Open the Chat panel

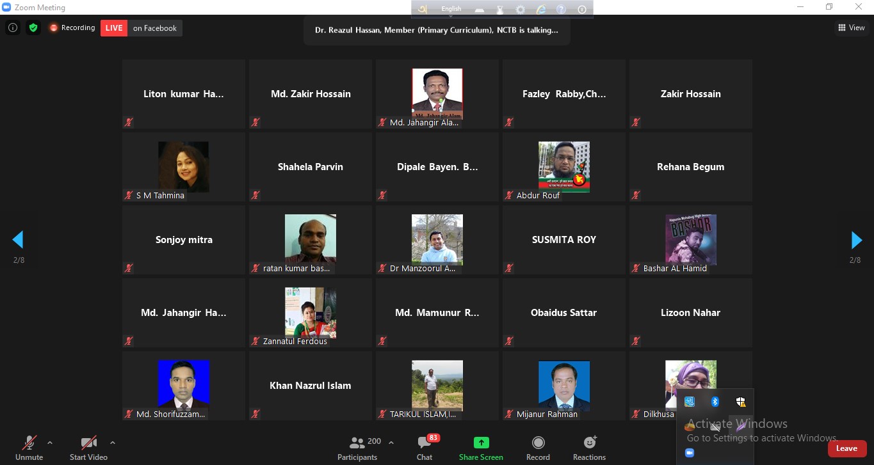pos(425,448)
